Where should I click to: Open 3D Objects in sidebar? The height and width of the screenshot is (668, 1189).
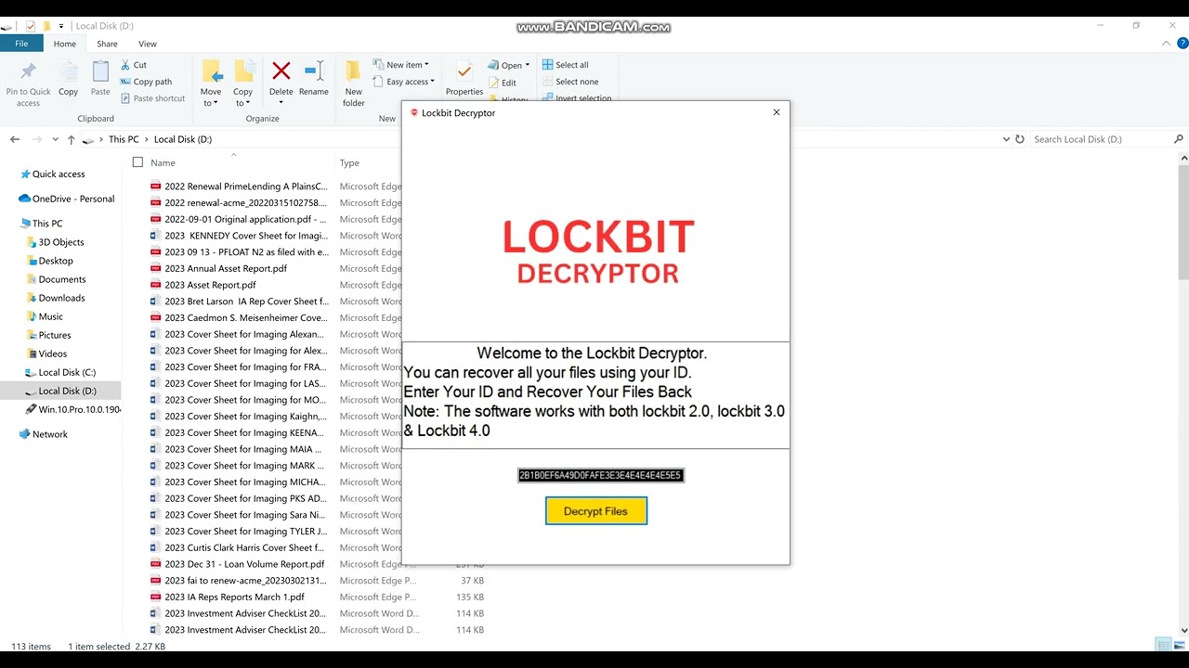61,242
